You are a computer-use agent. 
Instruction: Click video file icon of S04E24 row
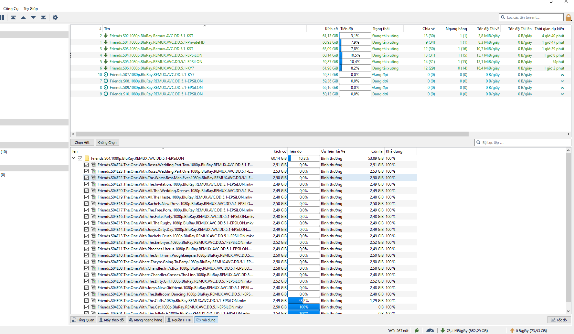(93, 165)
